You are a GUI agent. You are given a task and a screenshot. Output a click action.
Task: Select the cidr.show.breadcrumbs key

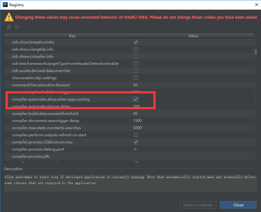pos(33,42)
